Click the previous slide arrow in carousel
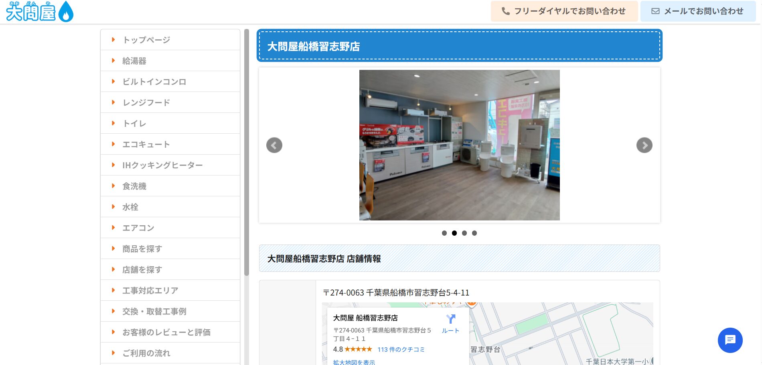Image resolution: width=762 pixels, height=365 pixels. [274, 145]
